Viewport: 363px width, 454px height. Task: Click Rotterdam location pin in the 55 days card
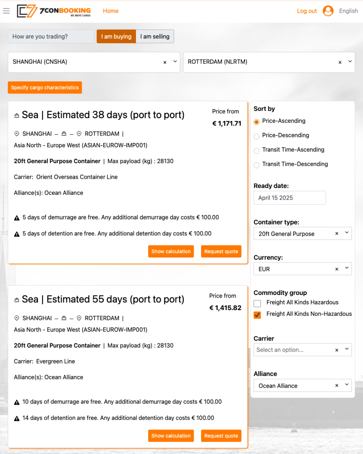point(79,318)
